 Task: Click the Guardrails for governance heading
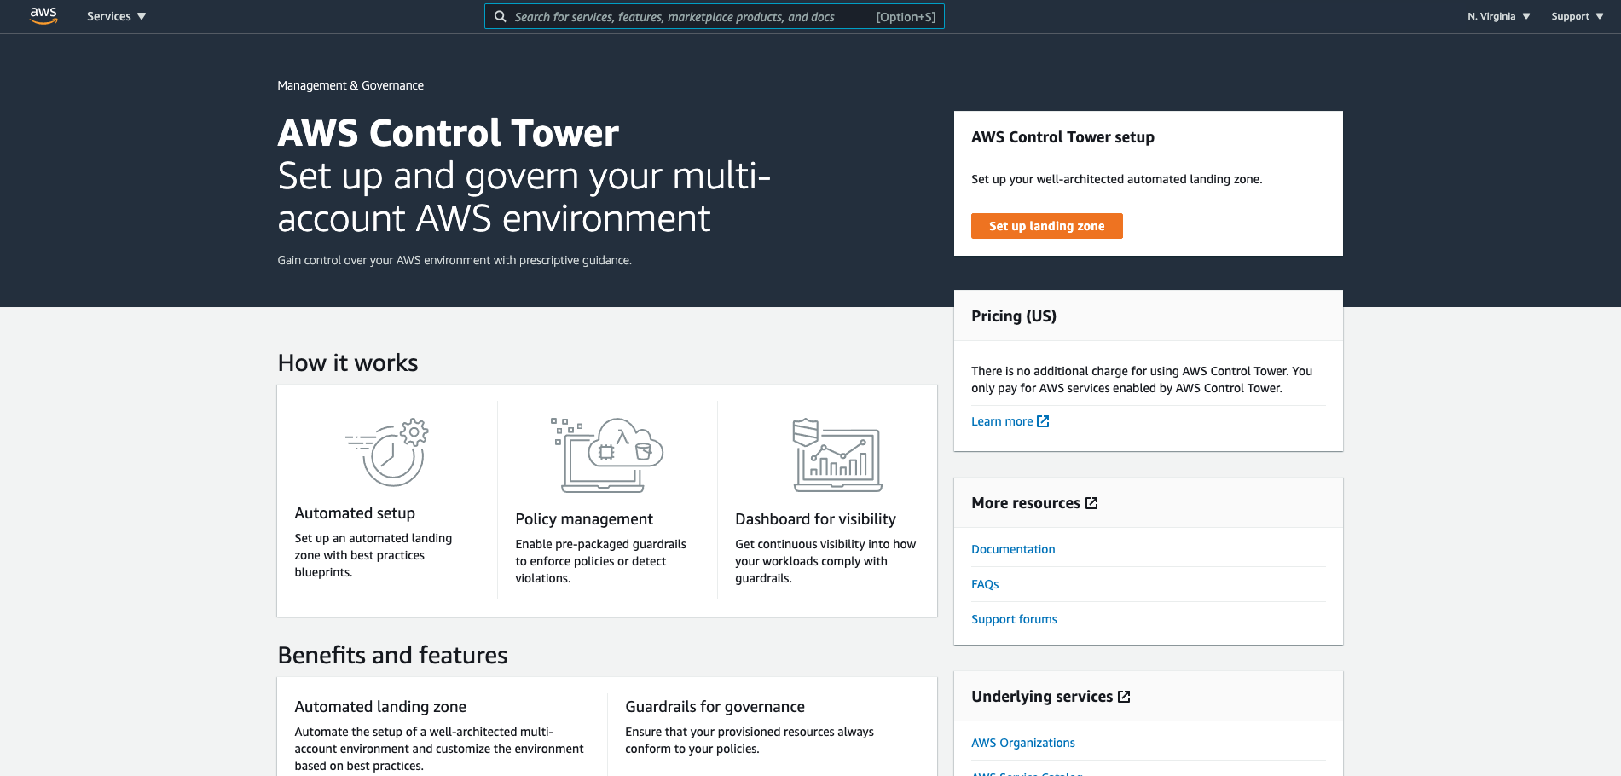click(x=715, y=707)
